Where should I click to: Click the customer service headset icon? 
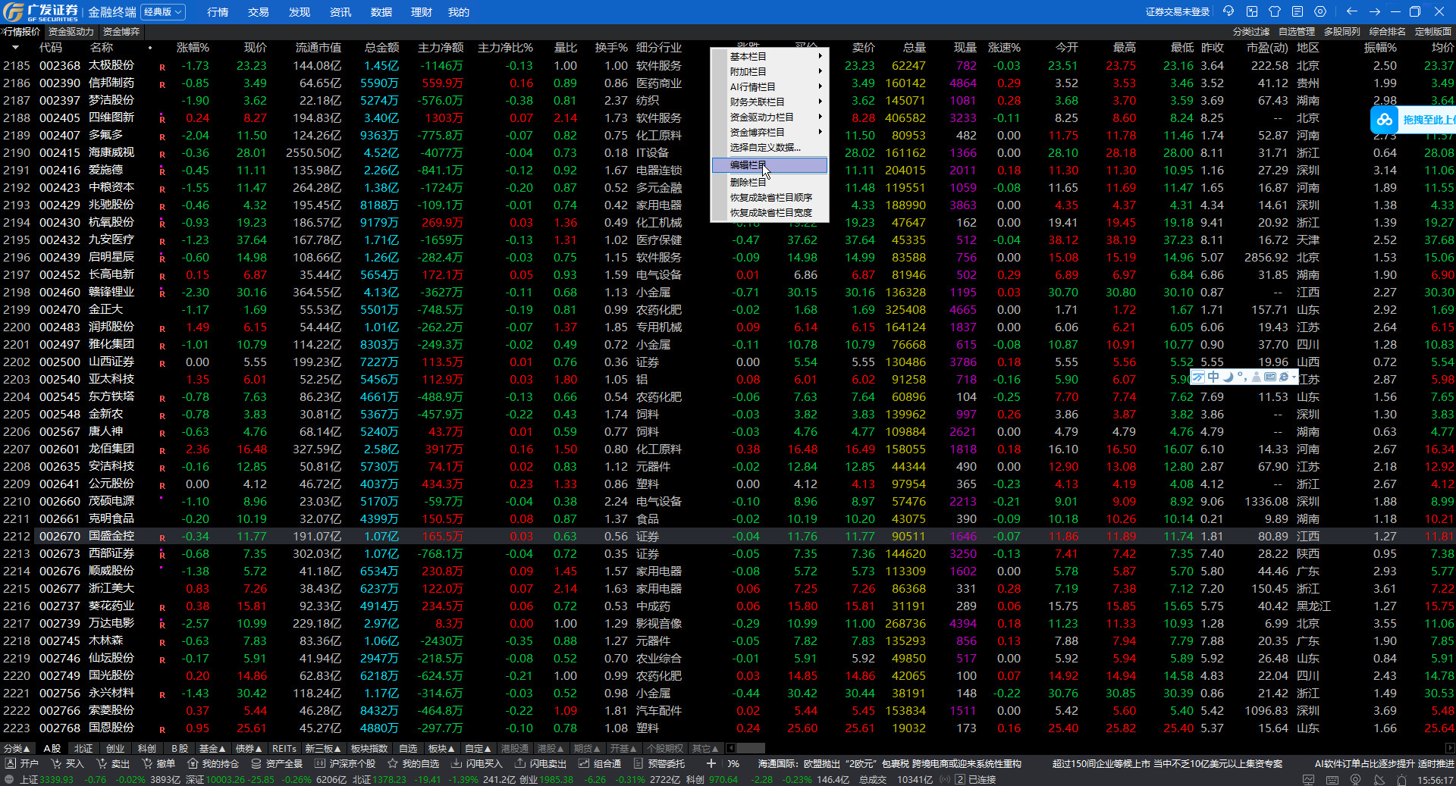point(1228,11)
